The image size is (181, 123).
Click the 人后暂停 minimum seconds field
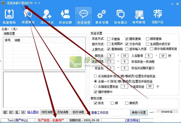[x=149, y=56]
